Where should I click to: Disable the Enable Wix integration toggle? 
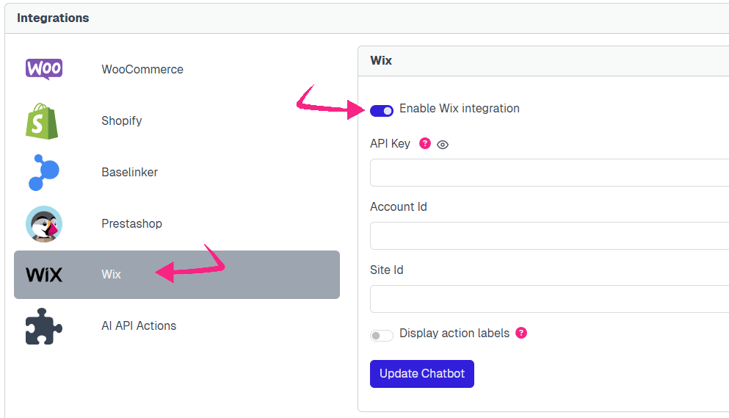382,110
